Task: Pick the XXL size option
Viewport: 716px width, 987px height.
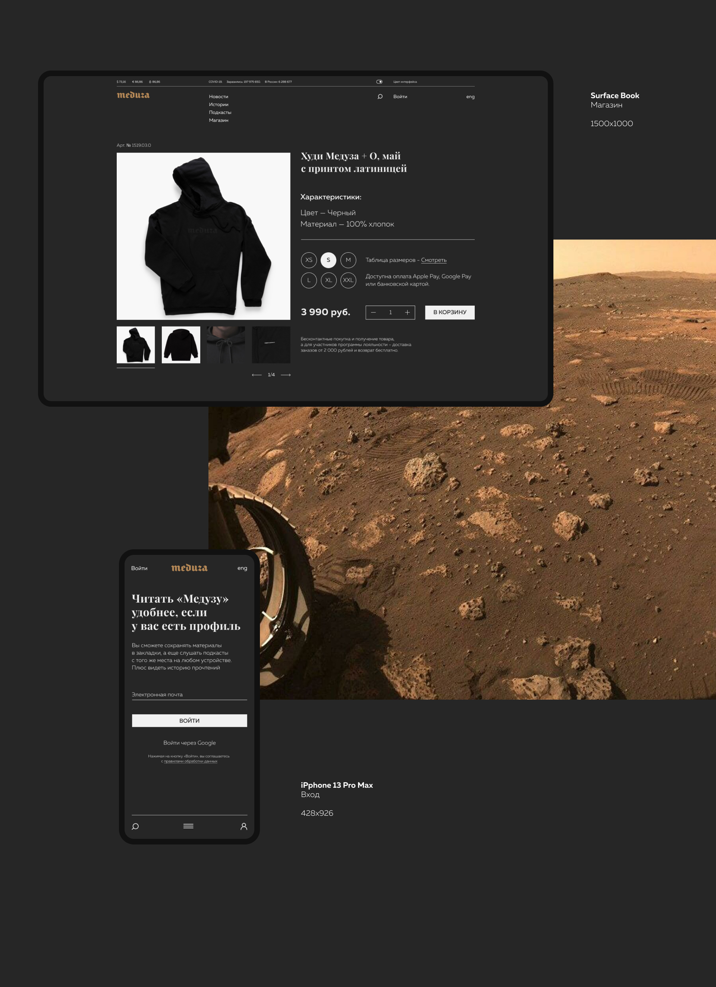Action: pos(348,280)
